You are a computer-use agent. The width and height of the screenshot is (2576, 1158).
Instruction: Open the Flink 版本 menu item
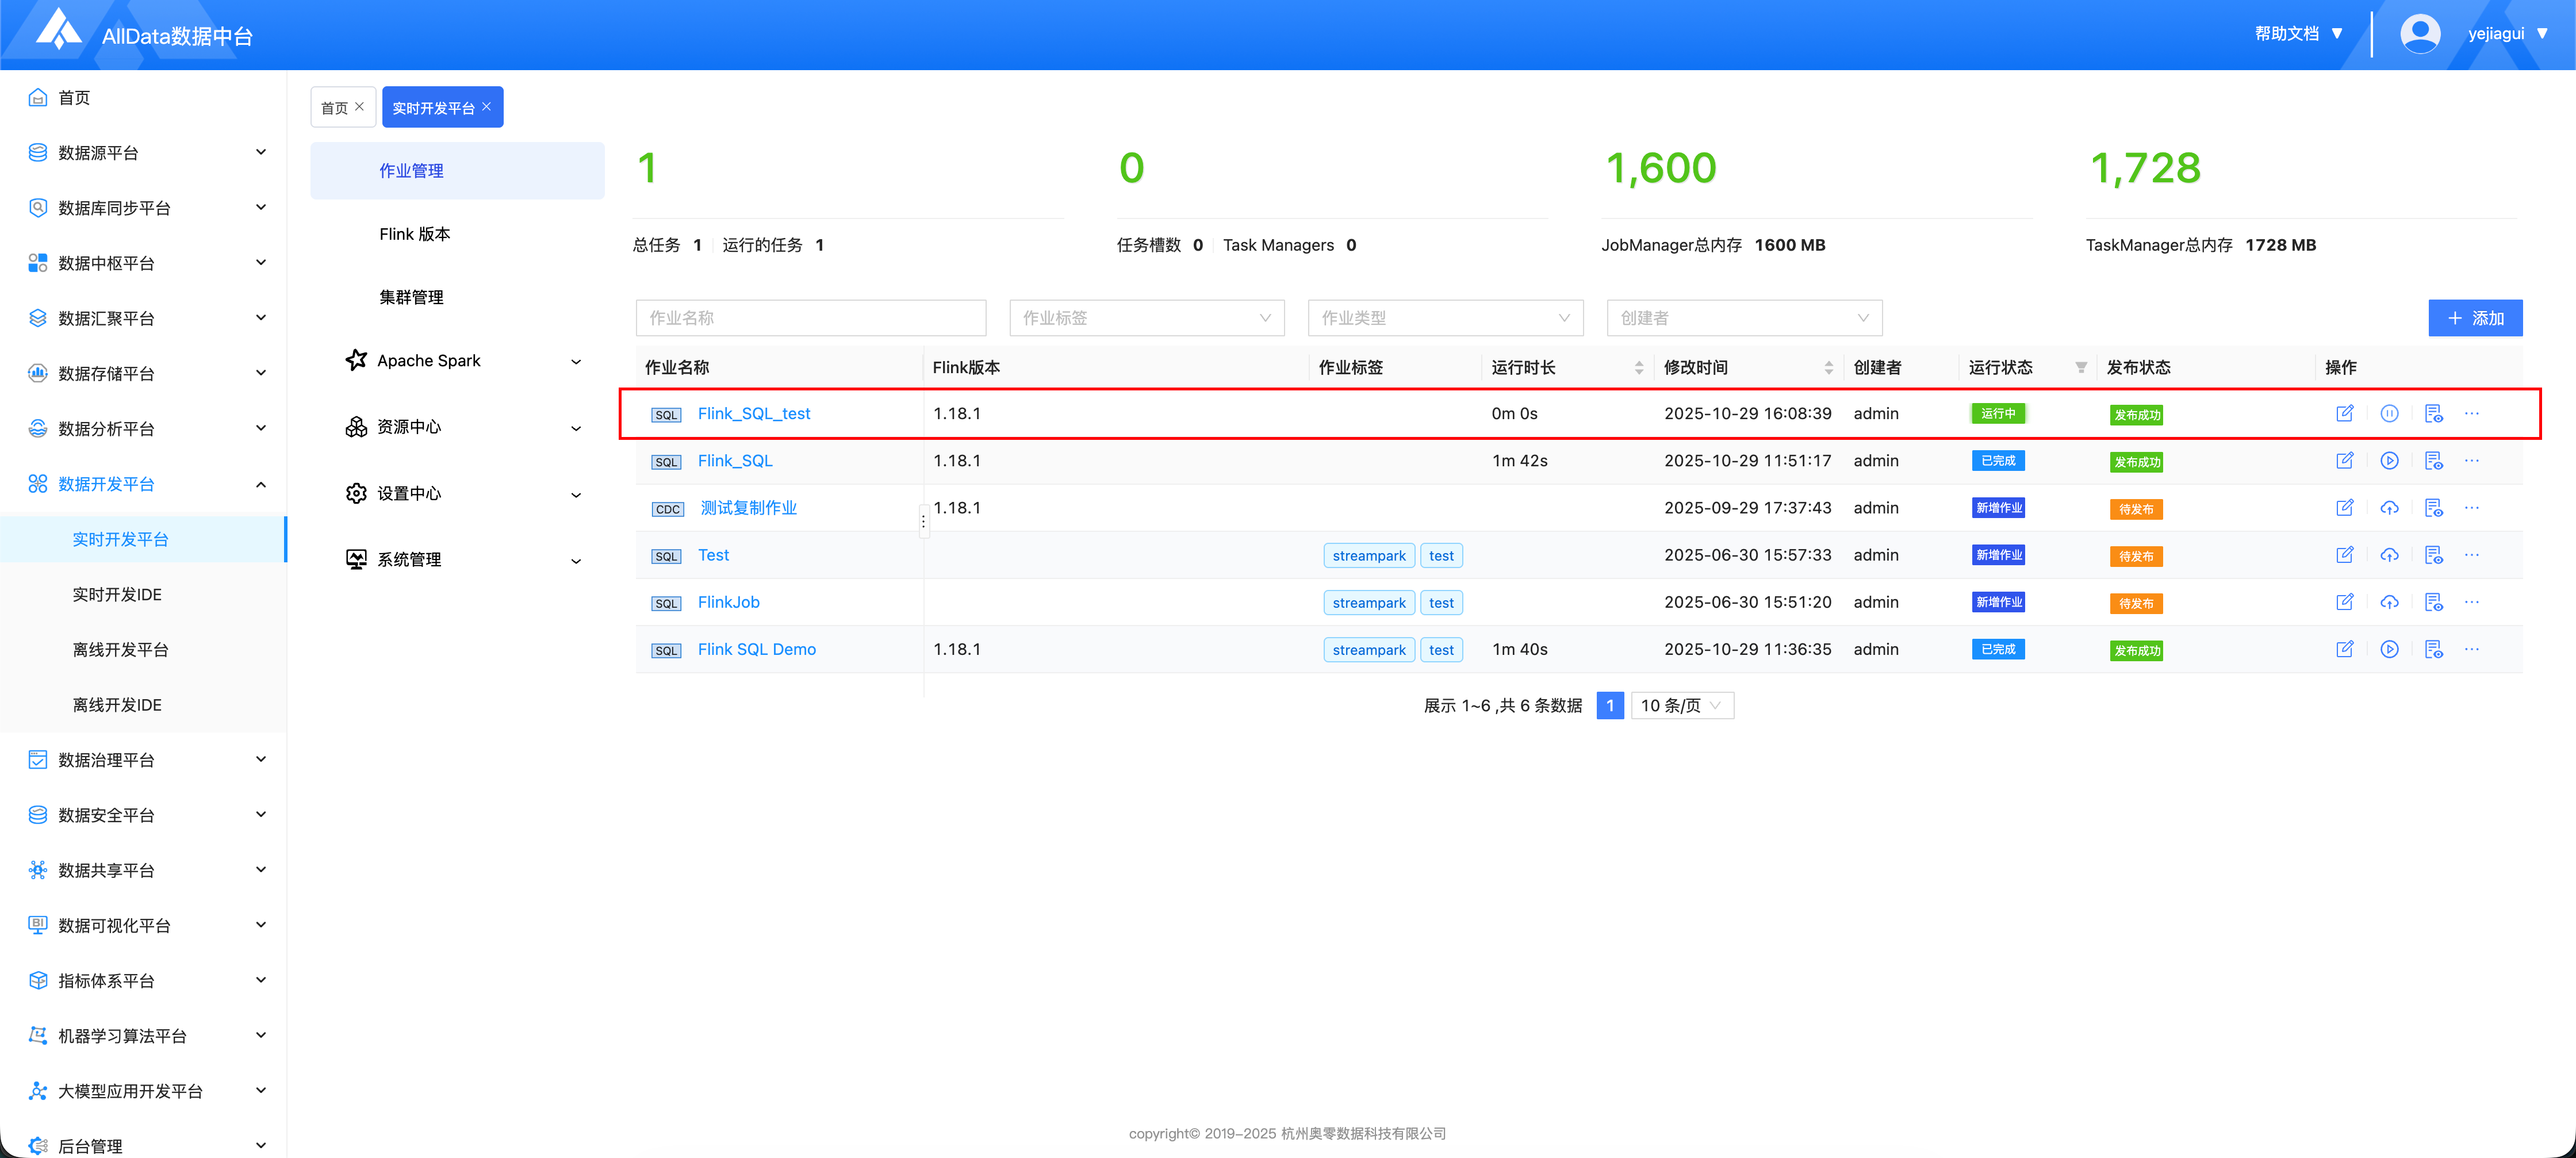coord(414,234)
